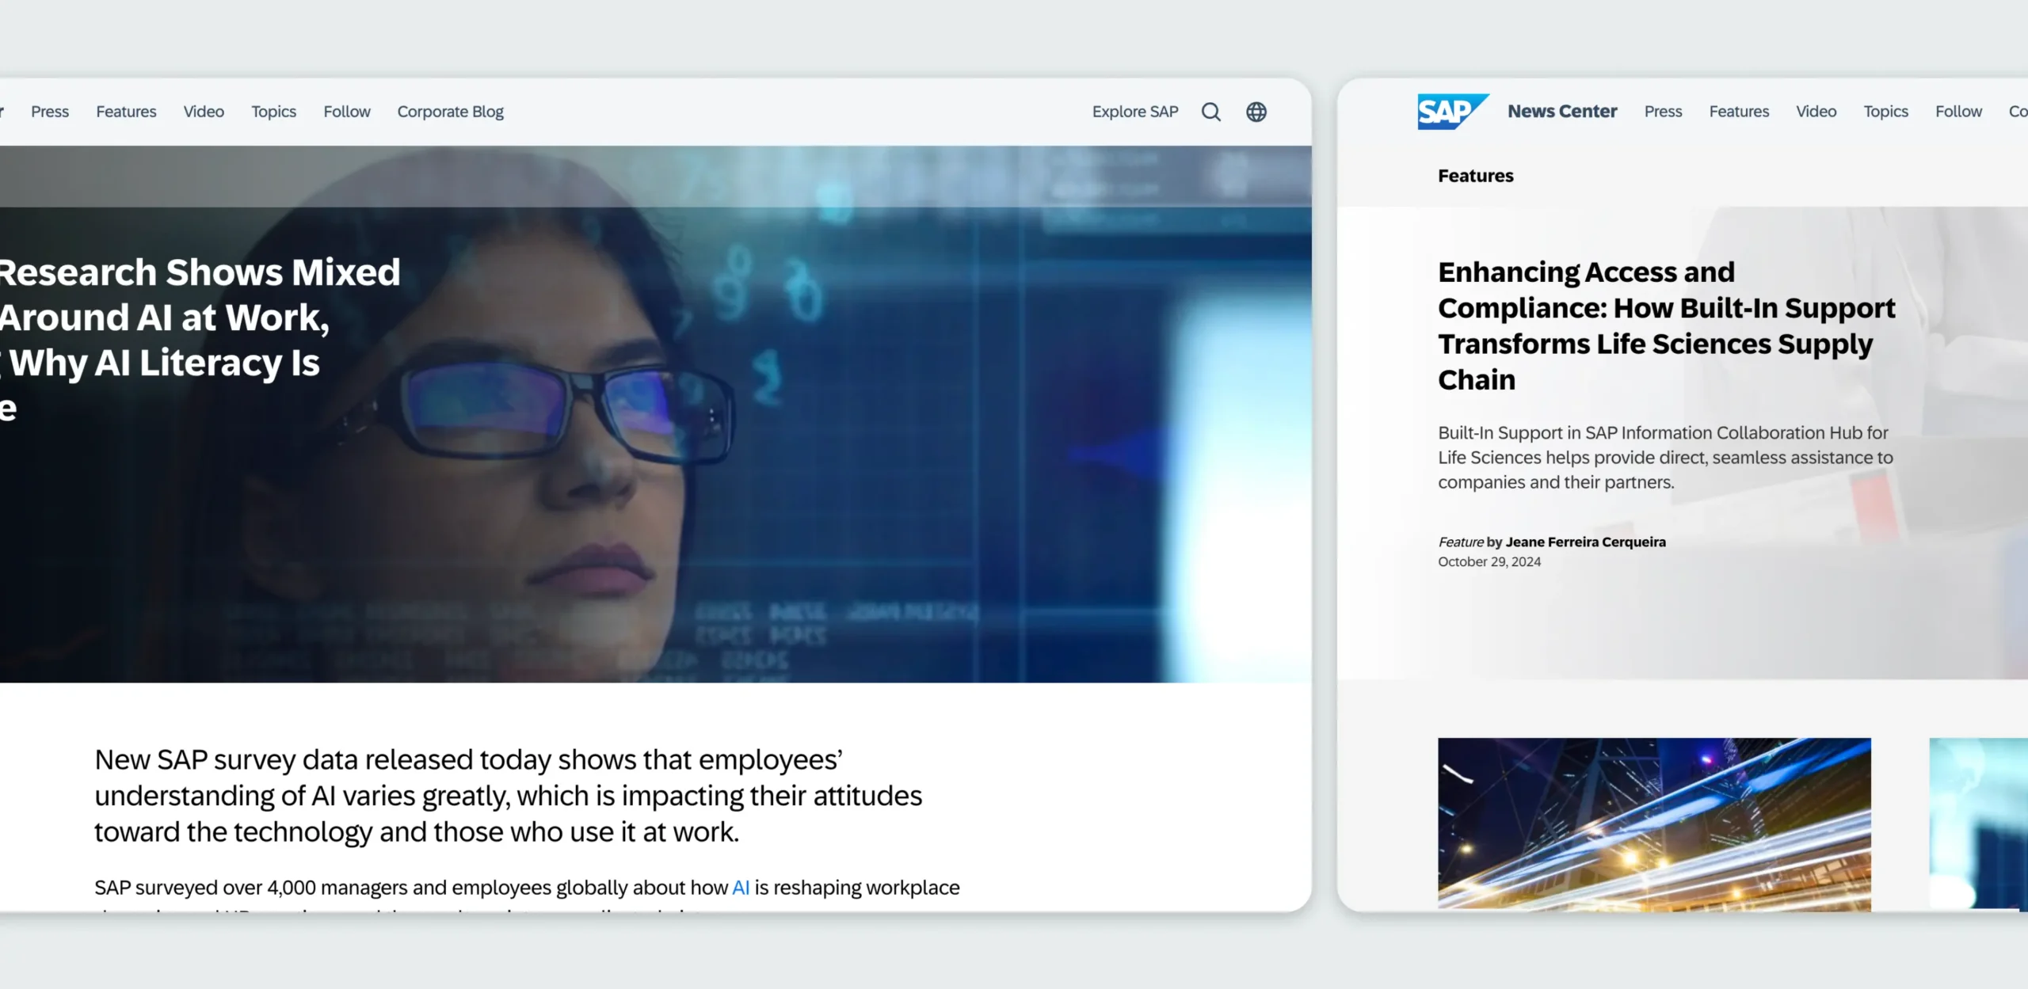Open Features menu in left window
The height and width of the screenshot is (989, 2028).
click(x=126, y=112)
